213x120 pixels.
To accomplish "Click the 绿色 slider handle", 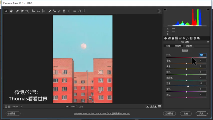I will [x=186, y=75].
